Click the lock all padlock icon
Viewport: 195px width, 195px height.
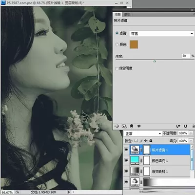(x=151, y=141)
